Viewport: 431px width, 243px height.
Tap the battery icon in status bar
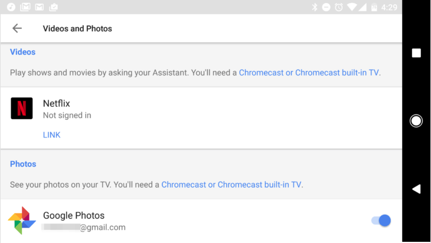tap(374, 7)
